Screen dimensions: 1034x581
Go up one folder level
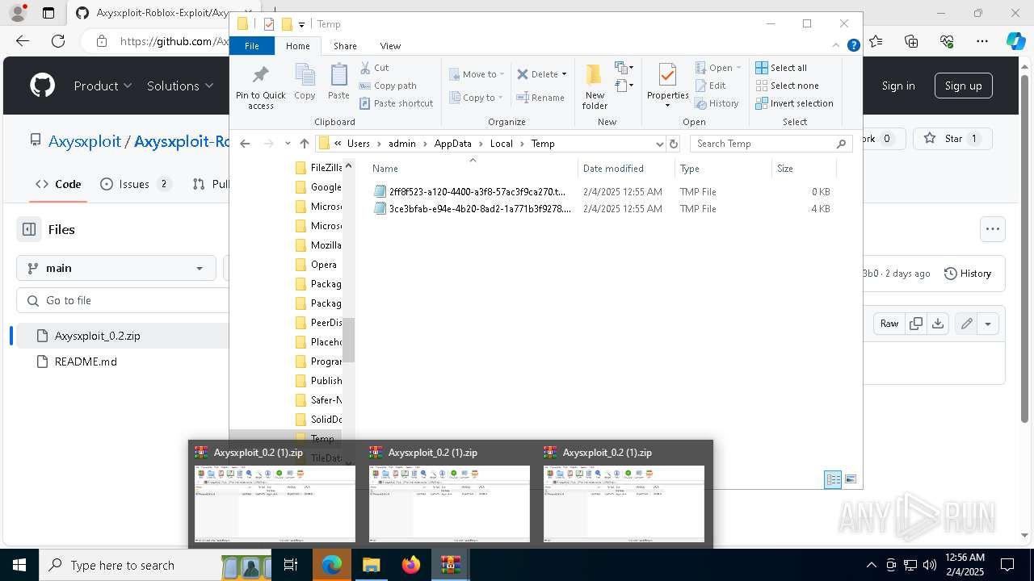coord(304,144)
